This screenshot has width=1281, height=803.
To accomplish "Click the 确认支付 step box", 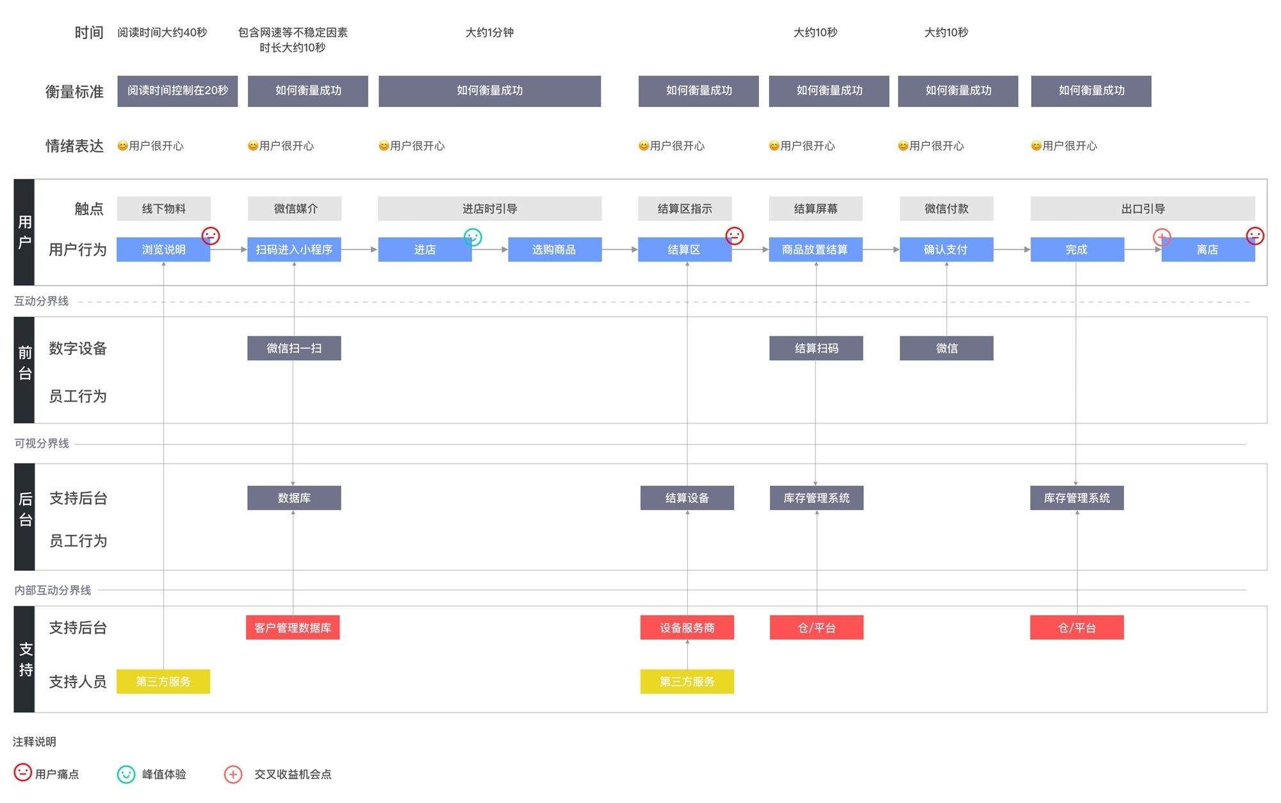I will click(946, 249).
